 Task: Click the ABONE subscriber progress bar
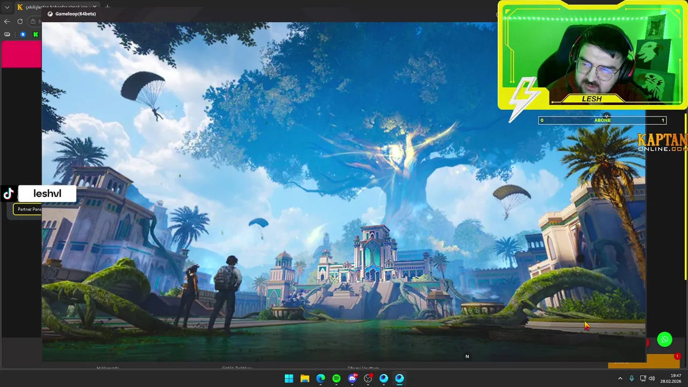[x=603, y=120]
